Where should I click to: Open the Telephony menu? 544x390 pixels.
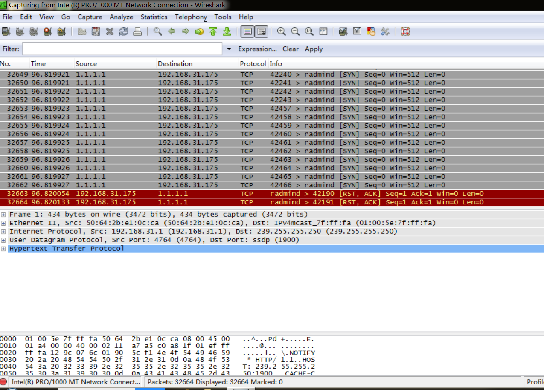(191, 17)
